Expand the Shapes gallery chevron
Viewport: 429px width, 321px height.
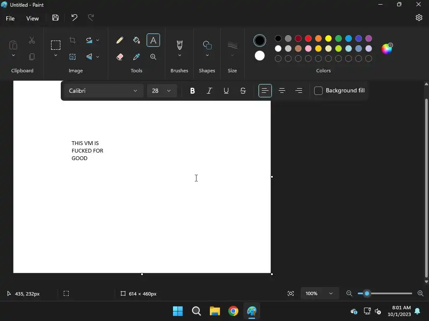[207, 56]
